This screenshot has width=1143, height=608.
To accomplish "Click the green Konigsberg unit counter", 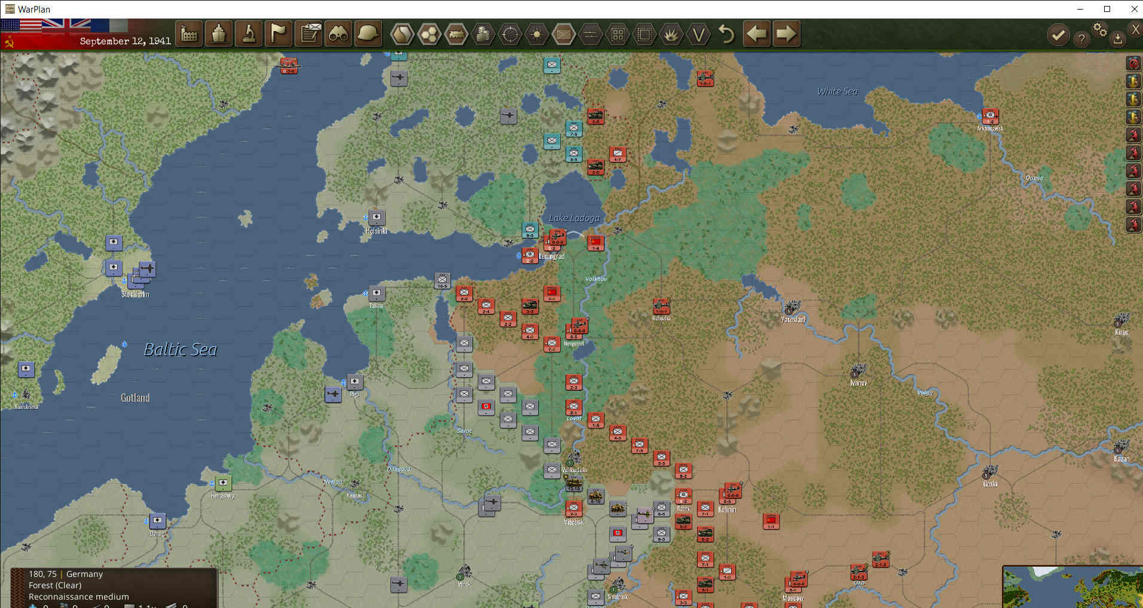I will click(x=223, y=483).
